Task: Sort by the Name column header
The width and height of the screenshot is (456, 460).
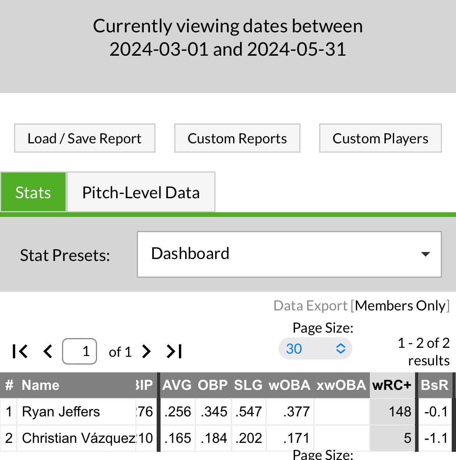Action: (x=41, y=385)
